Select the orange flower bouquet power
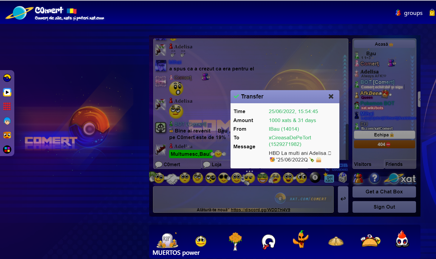Image resolution: width=436 pixels, height=259 pixels. tap(235, 241)
